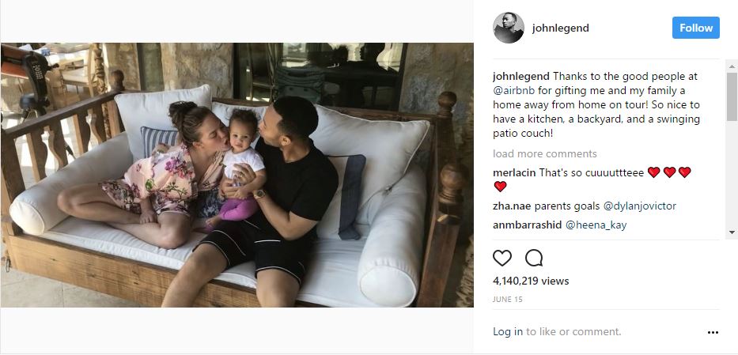Expand load more comments
This screenshot has height=355, width=738.
point(544,153)
